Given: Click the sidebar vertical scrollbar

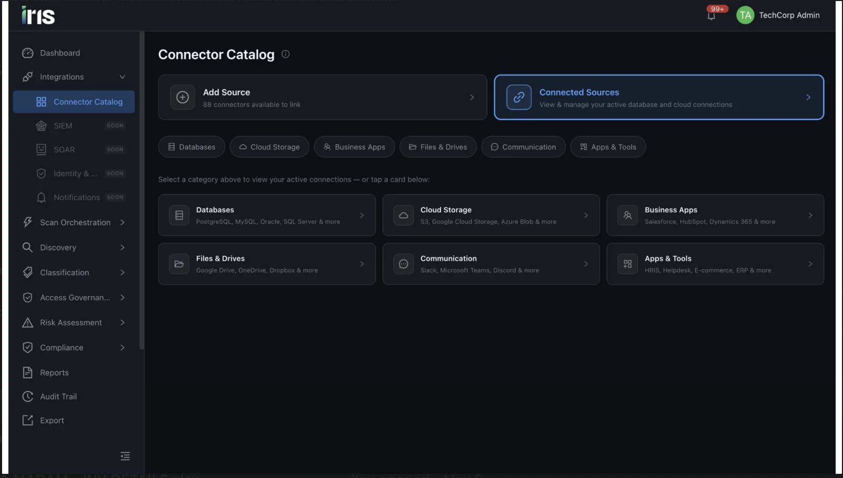Looking at the screenshot, I should coord(141,190).
